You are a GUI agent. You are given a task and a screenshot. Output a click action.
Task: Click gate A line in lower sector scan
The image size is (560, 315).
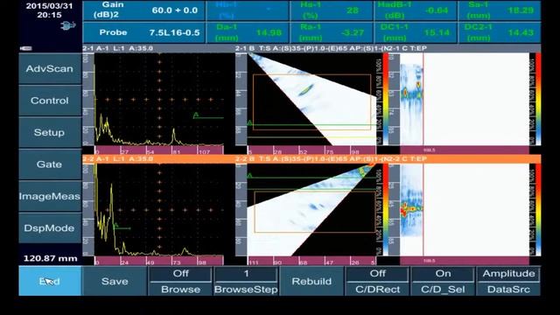(311, 177)
